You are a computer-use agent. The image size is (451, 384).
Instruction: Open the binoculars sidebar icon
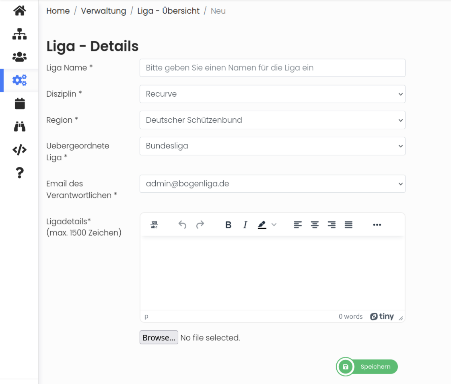click(20, 127)
